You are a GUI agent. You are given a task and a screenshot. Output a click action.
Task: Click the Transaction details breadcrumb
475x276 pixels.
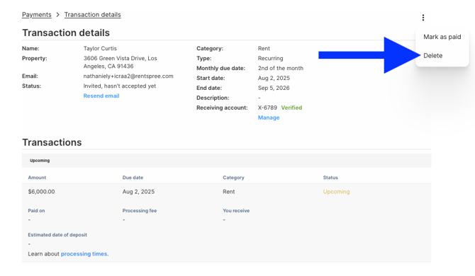(x=92, y=15)
